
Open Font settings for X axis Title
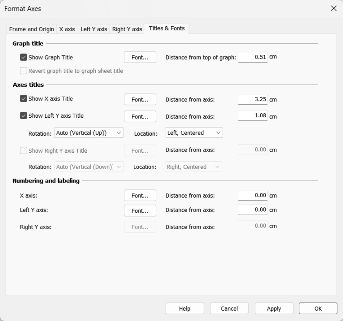pos(140,99)
